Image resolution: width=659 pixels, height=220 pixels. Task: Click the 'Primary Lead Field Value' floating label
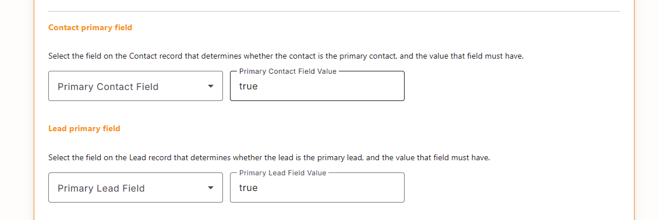(283, 172)
